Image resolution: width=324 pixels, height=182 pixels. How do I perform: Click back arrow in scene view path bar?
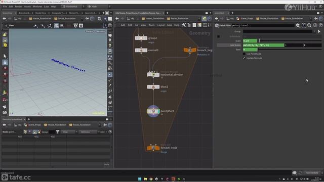[x=4, y=19]
